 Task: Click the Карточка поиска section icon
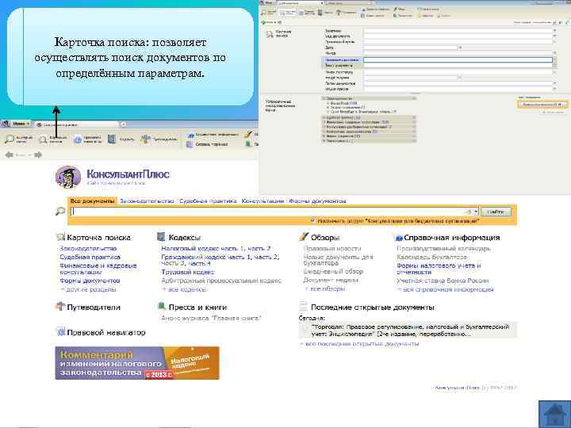pyautogui.click(x=60, y=237)
